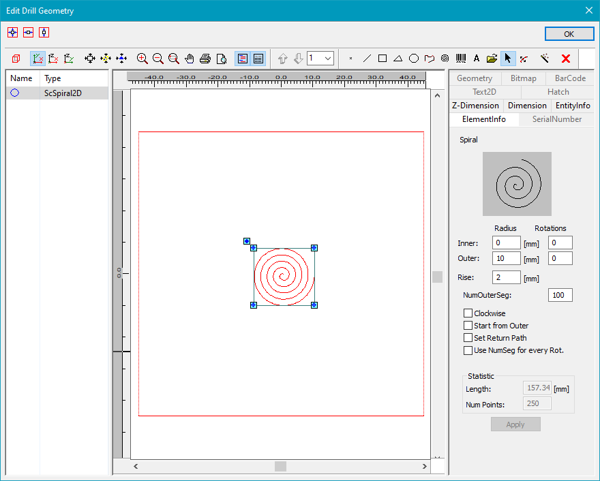
Task: Toggle the Set Return Path checkbox
Action: pyautogui.click(x=468, y=338)
